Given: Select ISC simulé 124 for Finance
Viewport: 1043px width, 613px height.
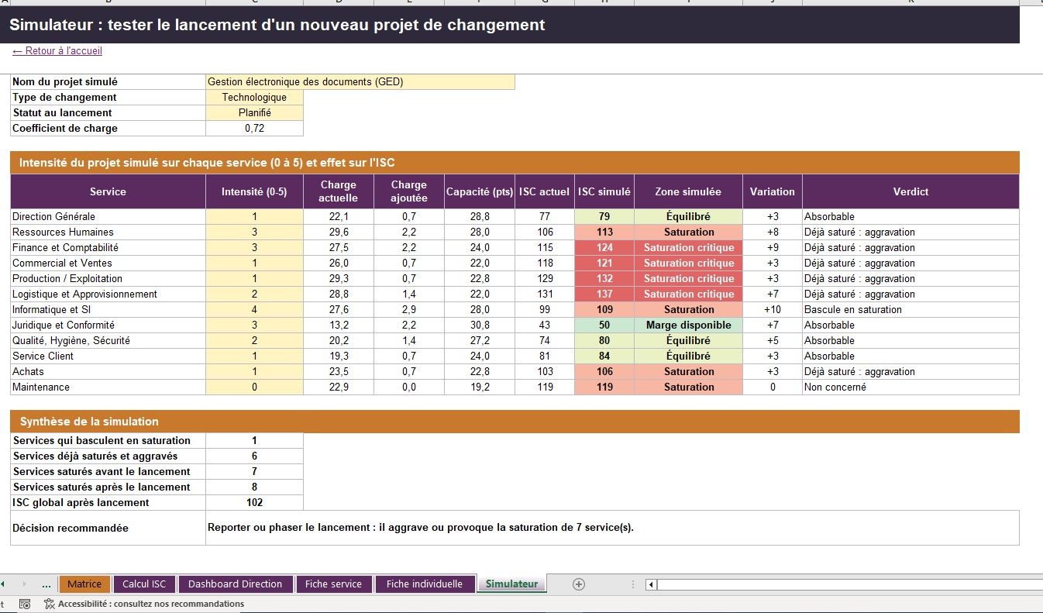Looking at the screenshot, I should click(x=604, y=248).
